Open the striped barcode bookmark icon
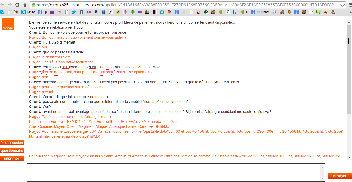The image size is (352, 182). [x=155, y=12]
